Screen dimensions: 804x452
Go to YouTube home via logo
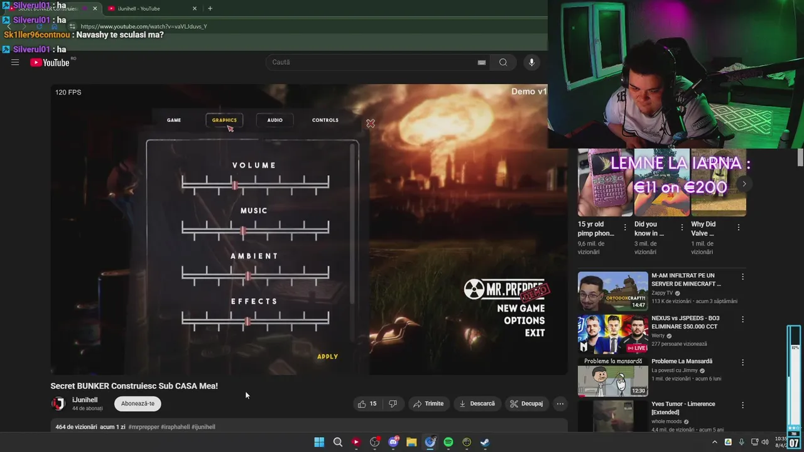[x=50, y=62]
